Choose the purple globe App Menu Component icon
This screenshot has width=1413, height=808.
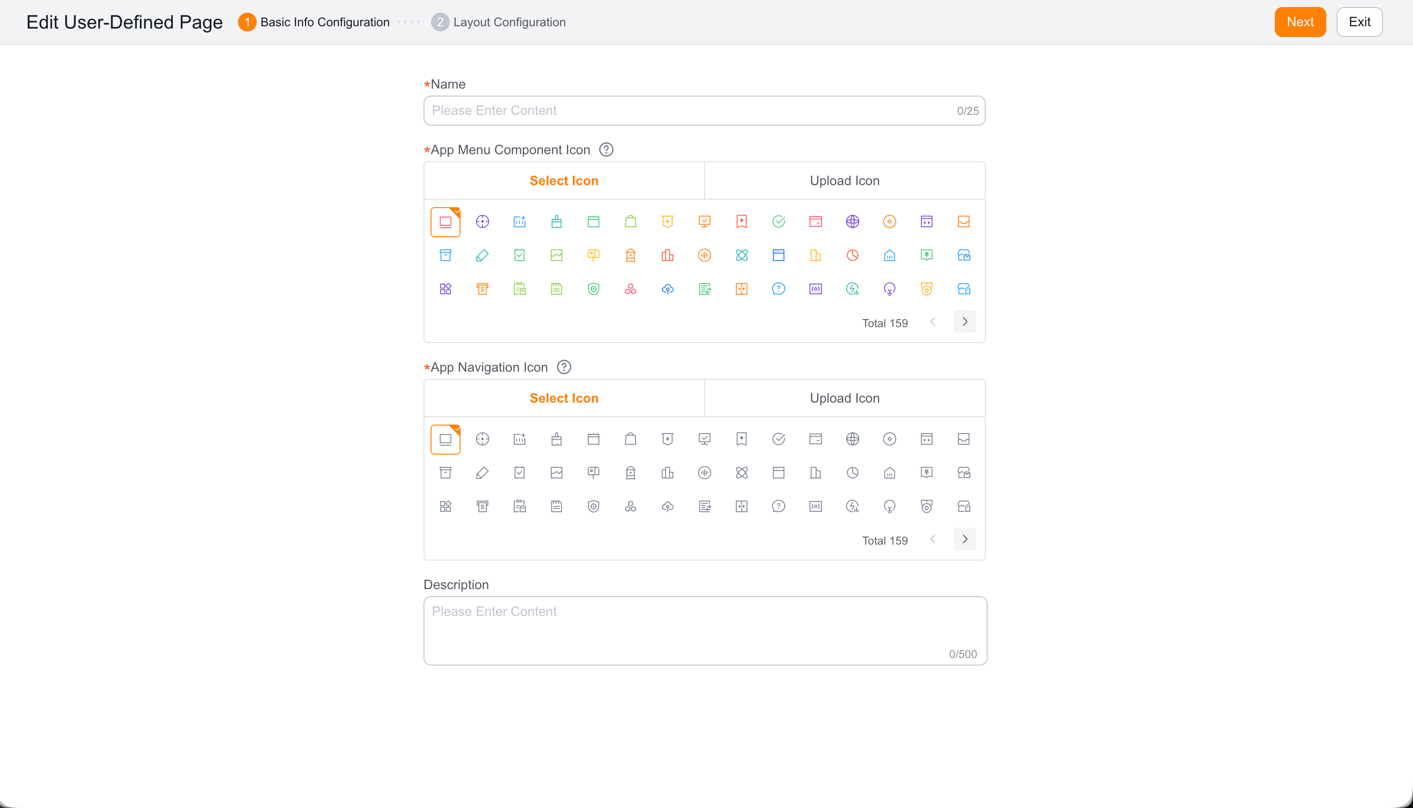tap(852, 222)
